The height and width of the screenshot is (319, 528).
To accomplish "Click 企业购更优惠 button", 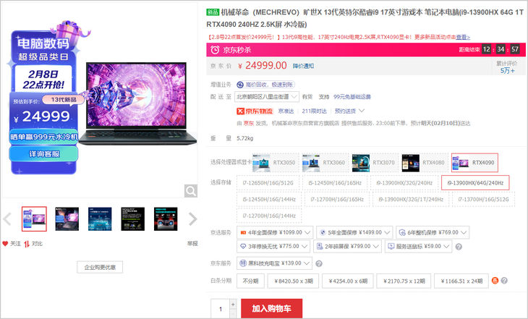I will click(x=100, y=267).
